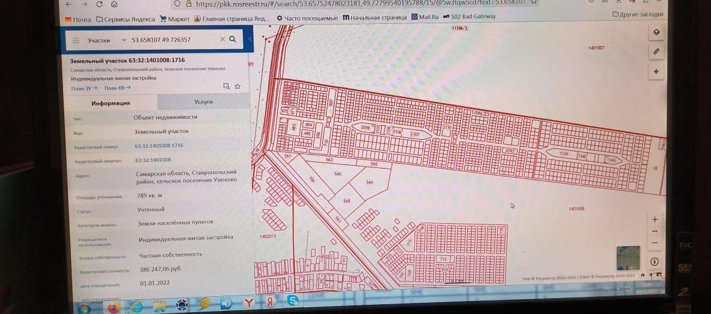Run search with the magnifier icon
The width and height of the screenshot is (711, 314).
(232, 39)
